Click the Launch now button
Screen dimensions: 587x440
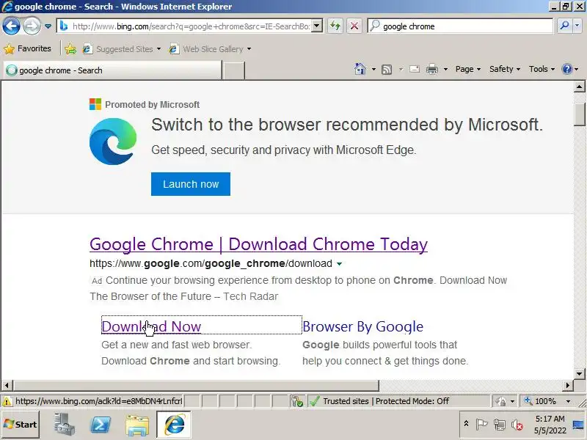pyautogui.click(x=191, y=184)
